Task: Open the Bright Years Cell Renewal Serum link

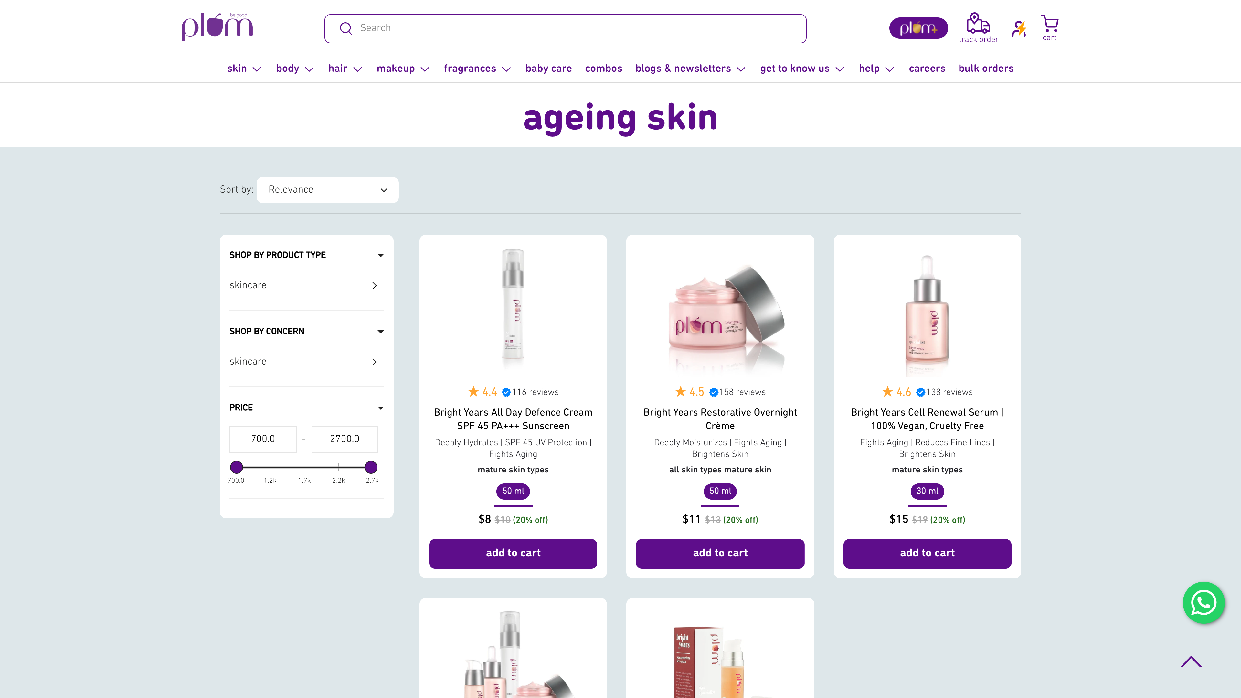Action: pos(927,418)
